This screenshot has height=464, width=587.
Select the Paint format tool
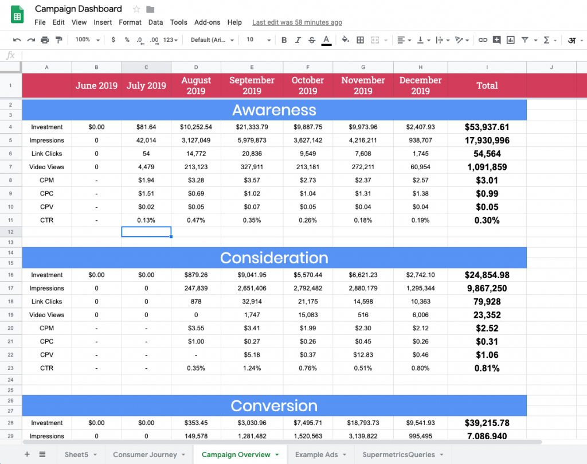58,40
